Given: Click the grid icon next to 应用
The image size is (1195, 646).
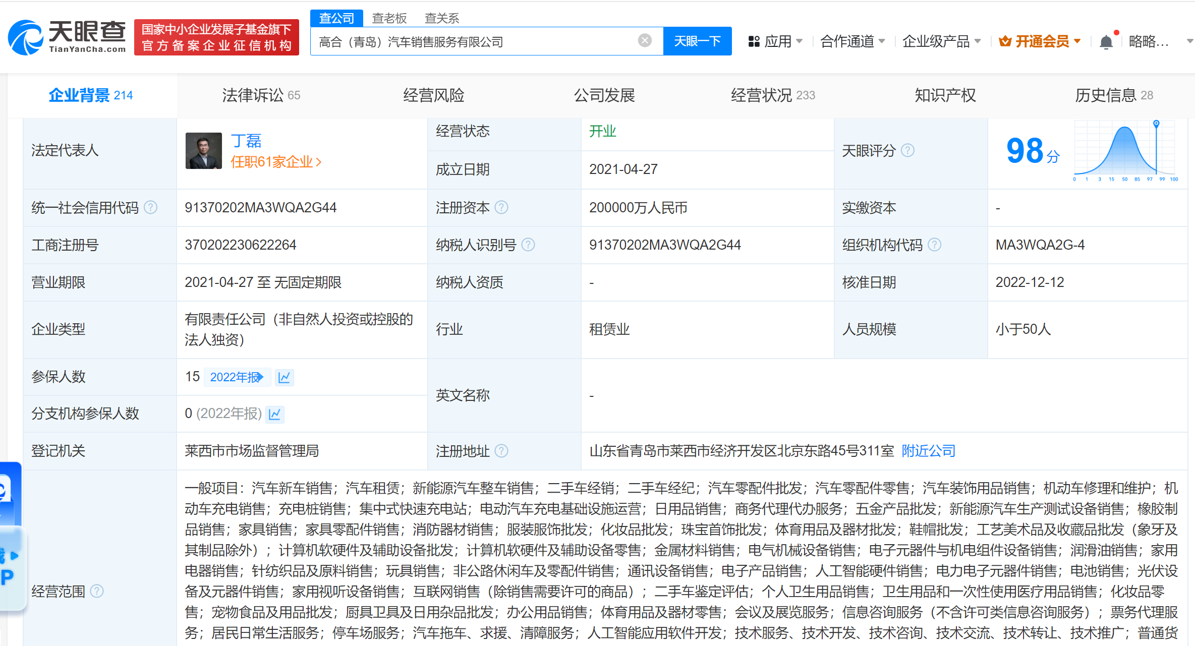Looking at the screenshot, I should (x=754, y=41).
